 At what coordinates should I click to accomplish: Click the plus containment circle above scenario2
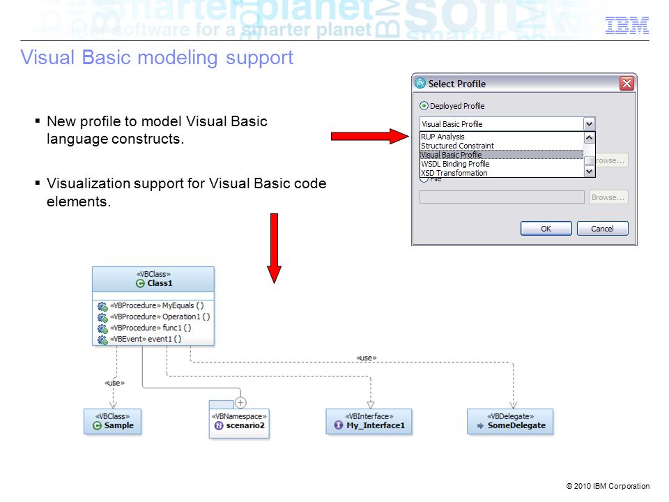240,402
